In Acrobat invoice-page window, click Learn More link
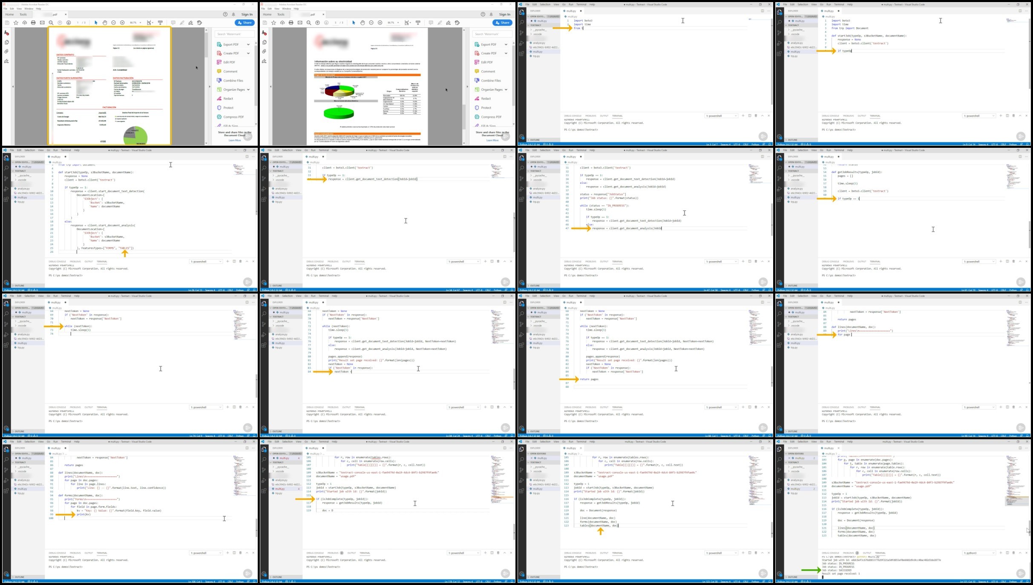 click(x=235, y=140)
